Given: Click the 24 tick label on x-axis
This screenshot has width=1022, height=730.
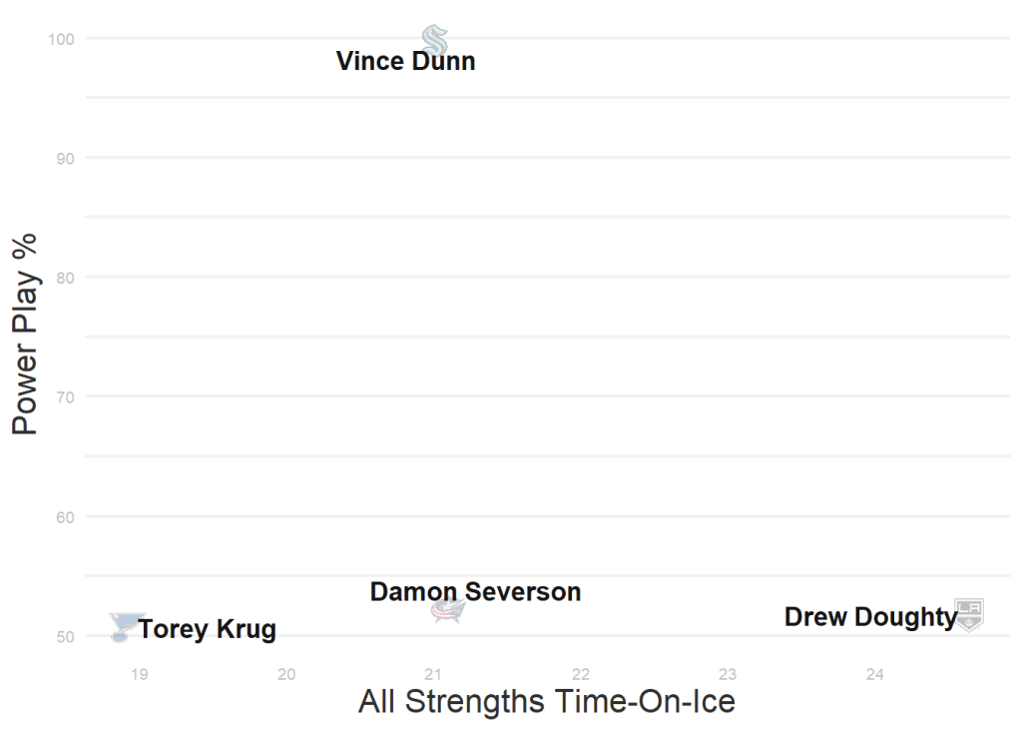Looking at the screenshot, I should (x=875, y=675).
